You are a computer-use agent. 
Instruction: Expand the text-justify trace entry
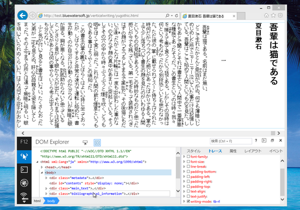pos(184,196)
